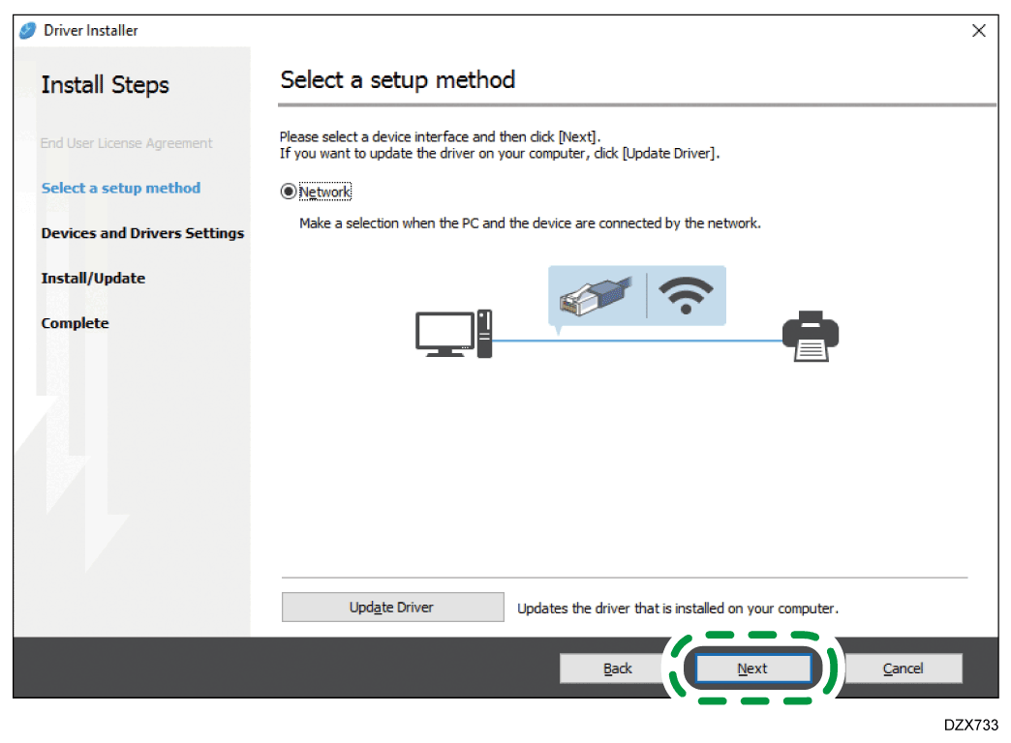Image resolution: width=1011 pixels, height=743 pixels.
Task: Click the Driver Installer title bar icon
Action: pos(27,31)
